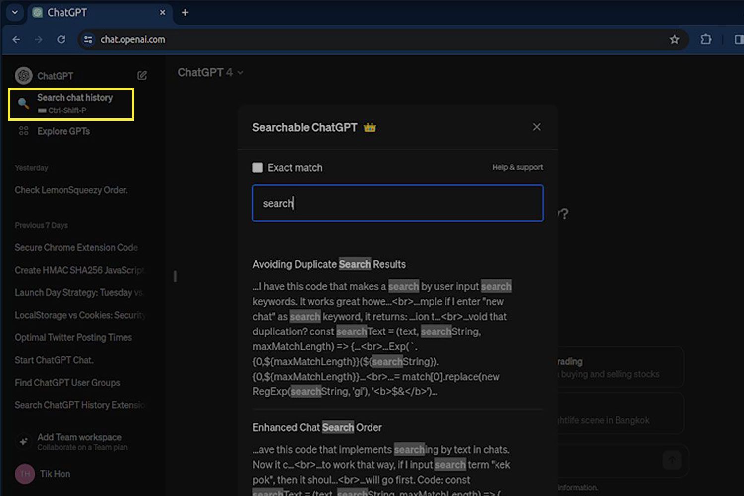Reload the page
Screen dimensions: 744x496
point(61,40)
